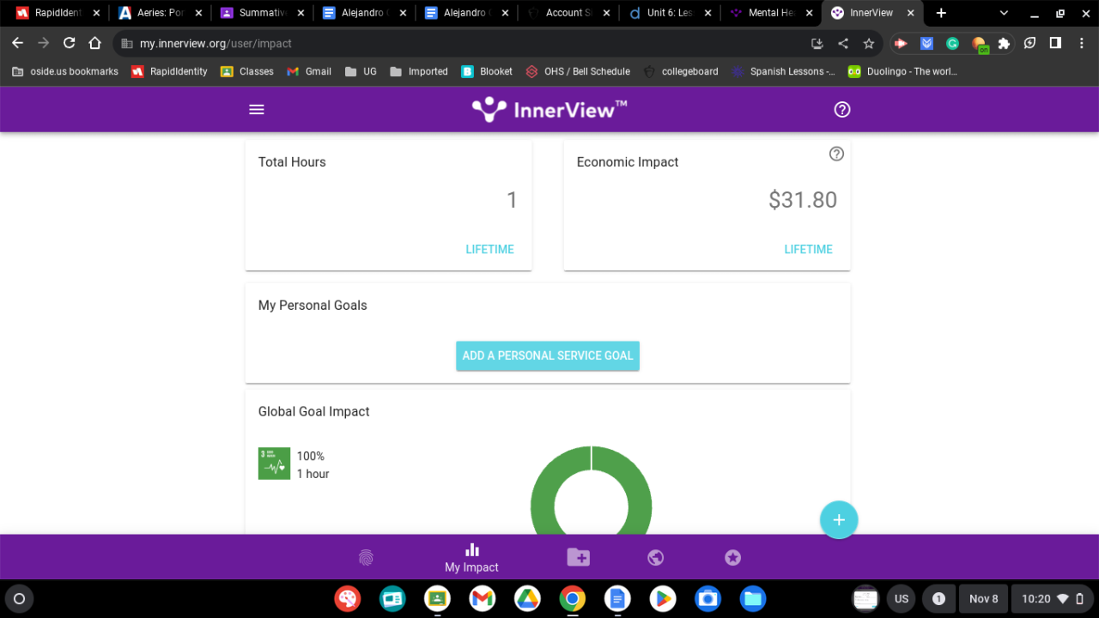Image resolution: width=1099 pixels, height=618 pixels.
Task: Open the help question mark in header
Action: click(x=842, y=110)
